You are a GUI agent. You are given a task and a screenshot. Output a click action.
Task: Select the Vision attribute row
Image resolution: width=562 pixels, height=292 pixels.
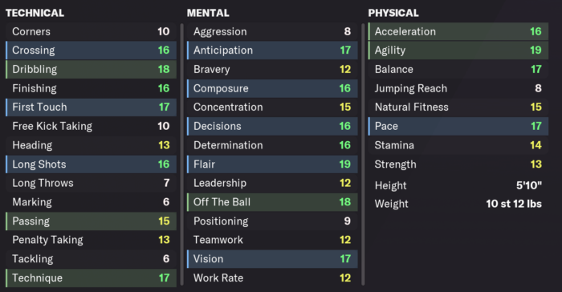pos(272,258)
